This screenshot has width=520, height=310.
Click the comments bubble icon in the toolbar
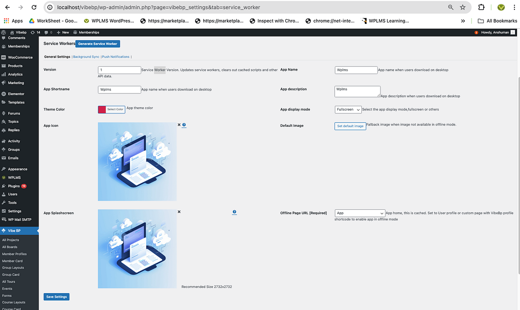click(47, 32)
